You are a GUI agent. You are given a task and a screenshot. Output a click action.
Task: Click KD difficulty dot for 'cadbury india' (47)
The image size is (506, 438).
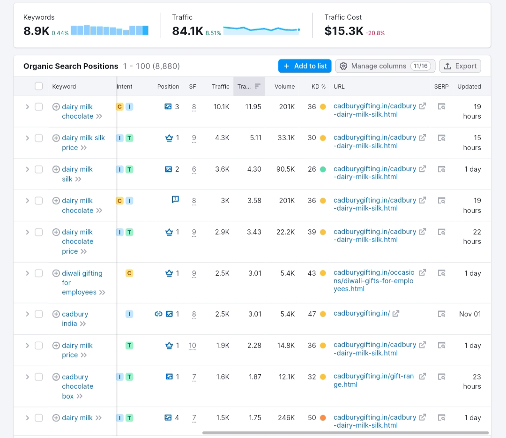pos(323,314)
